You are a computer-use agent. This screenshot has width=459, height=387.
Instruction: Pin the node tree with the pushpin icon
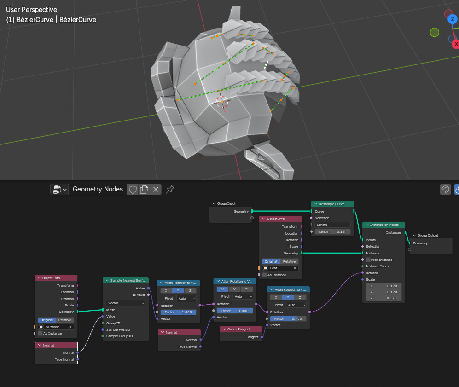point(170,190)
